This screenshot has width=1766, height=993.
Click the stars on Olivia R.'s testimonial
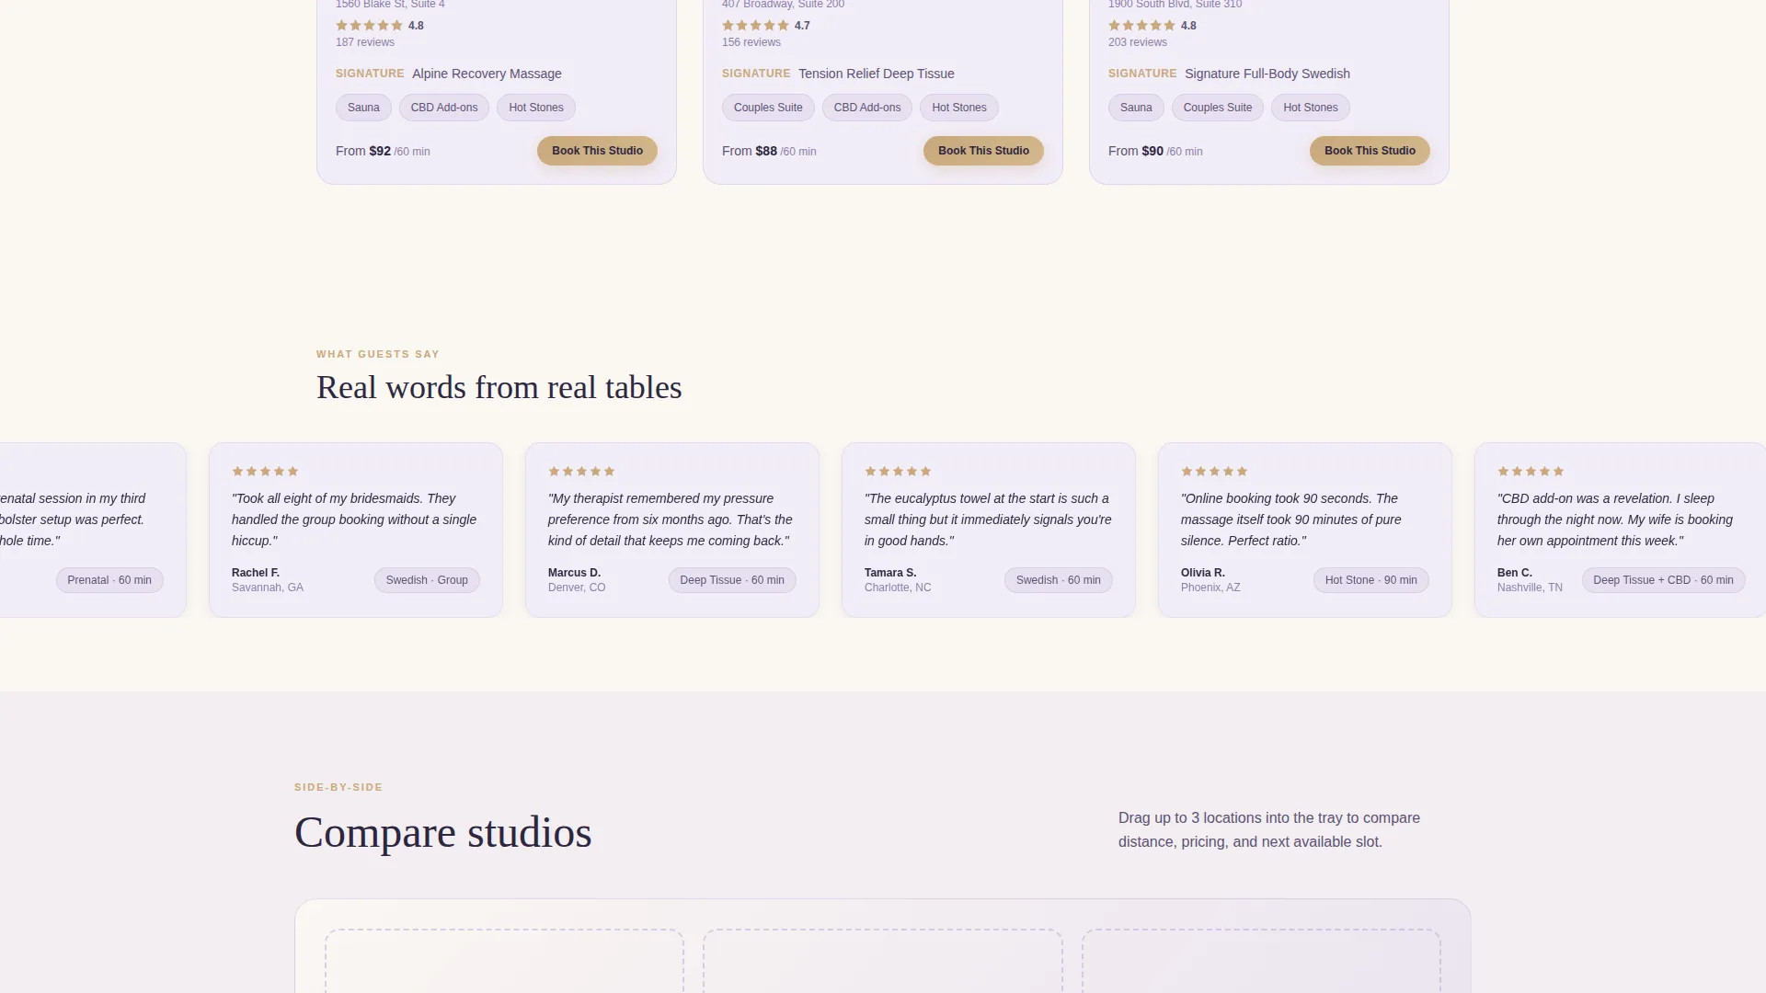[1214, 472]
